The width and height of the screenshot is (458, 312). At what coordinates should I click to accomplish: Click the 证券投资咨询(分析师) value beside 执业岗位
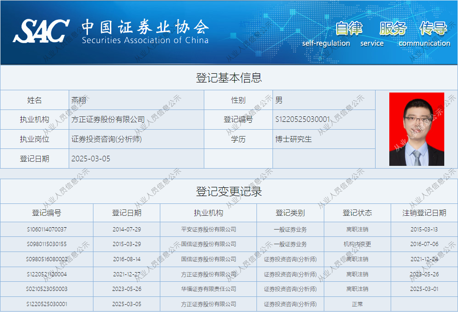107,139
